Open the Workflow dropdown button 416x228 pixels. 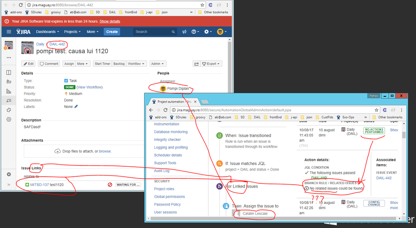[x=136, y=64]
